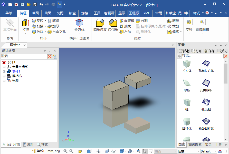The height and width of the screenshot is (154, 229).
Task: Open the 菜单 menu
Action: click(x=9, y=13)
